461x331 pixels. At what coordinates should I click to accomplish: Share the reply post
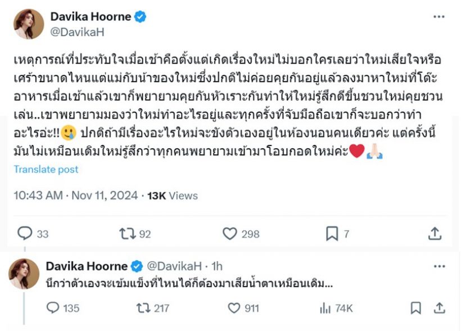[439, 307]
